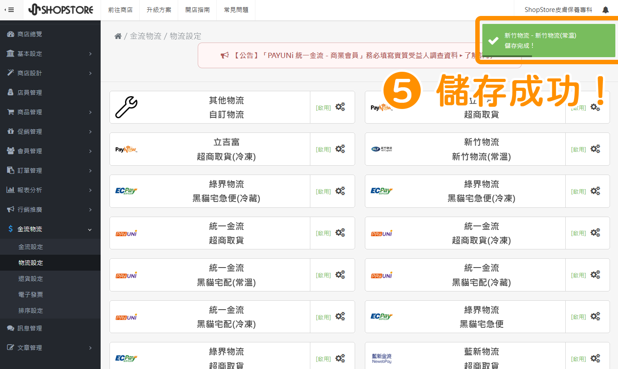This screenshot has width=618, height=369.
Task: Click gear icon for 綠界物流 黑貓宅急便(冷藏)
Action: point(340,191)
